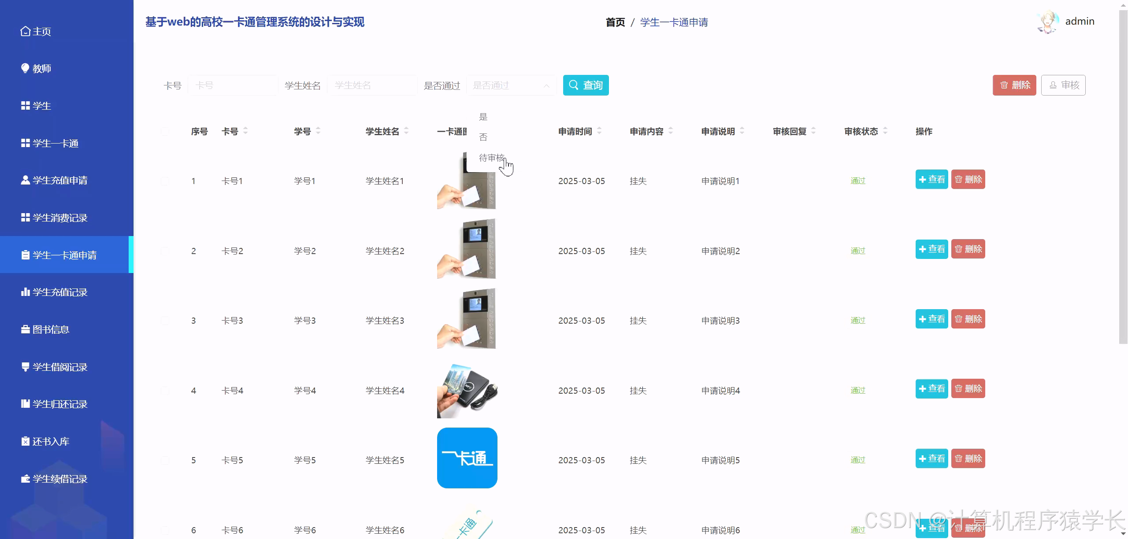Image resolution: width=1128 pixels, height=539 pixels.
Task: Click the 查询 search button
Action: 586,85
